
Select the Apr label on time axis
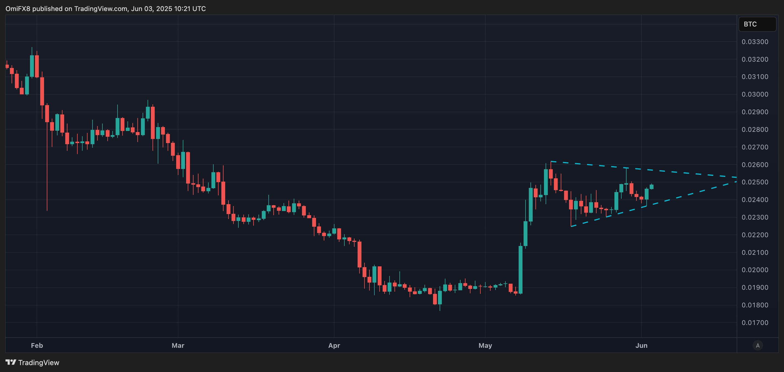click(334, 345)
